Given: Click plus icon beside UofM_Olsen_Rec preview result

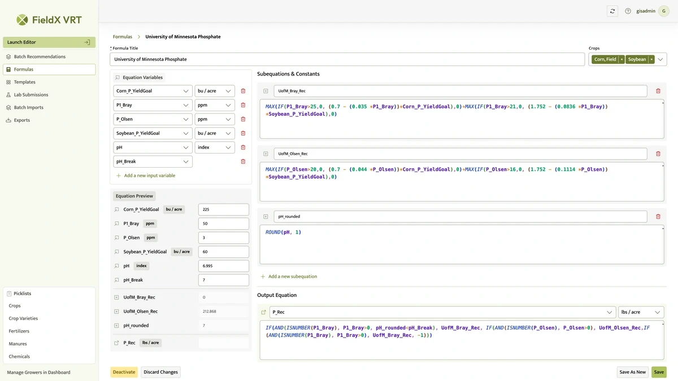Looking at the screenshot, I should 117,312.
